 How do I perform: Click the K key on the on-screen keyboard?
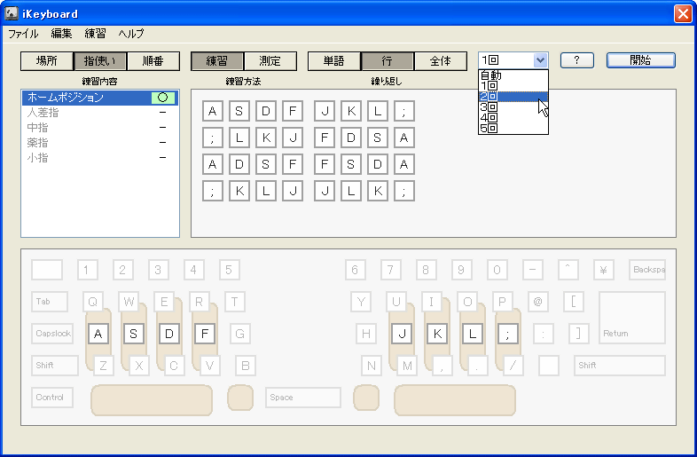pyautogui.click(x=437, y=334)
